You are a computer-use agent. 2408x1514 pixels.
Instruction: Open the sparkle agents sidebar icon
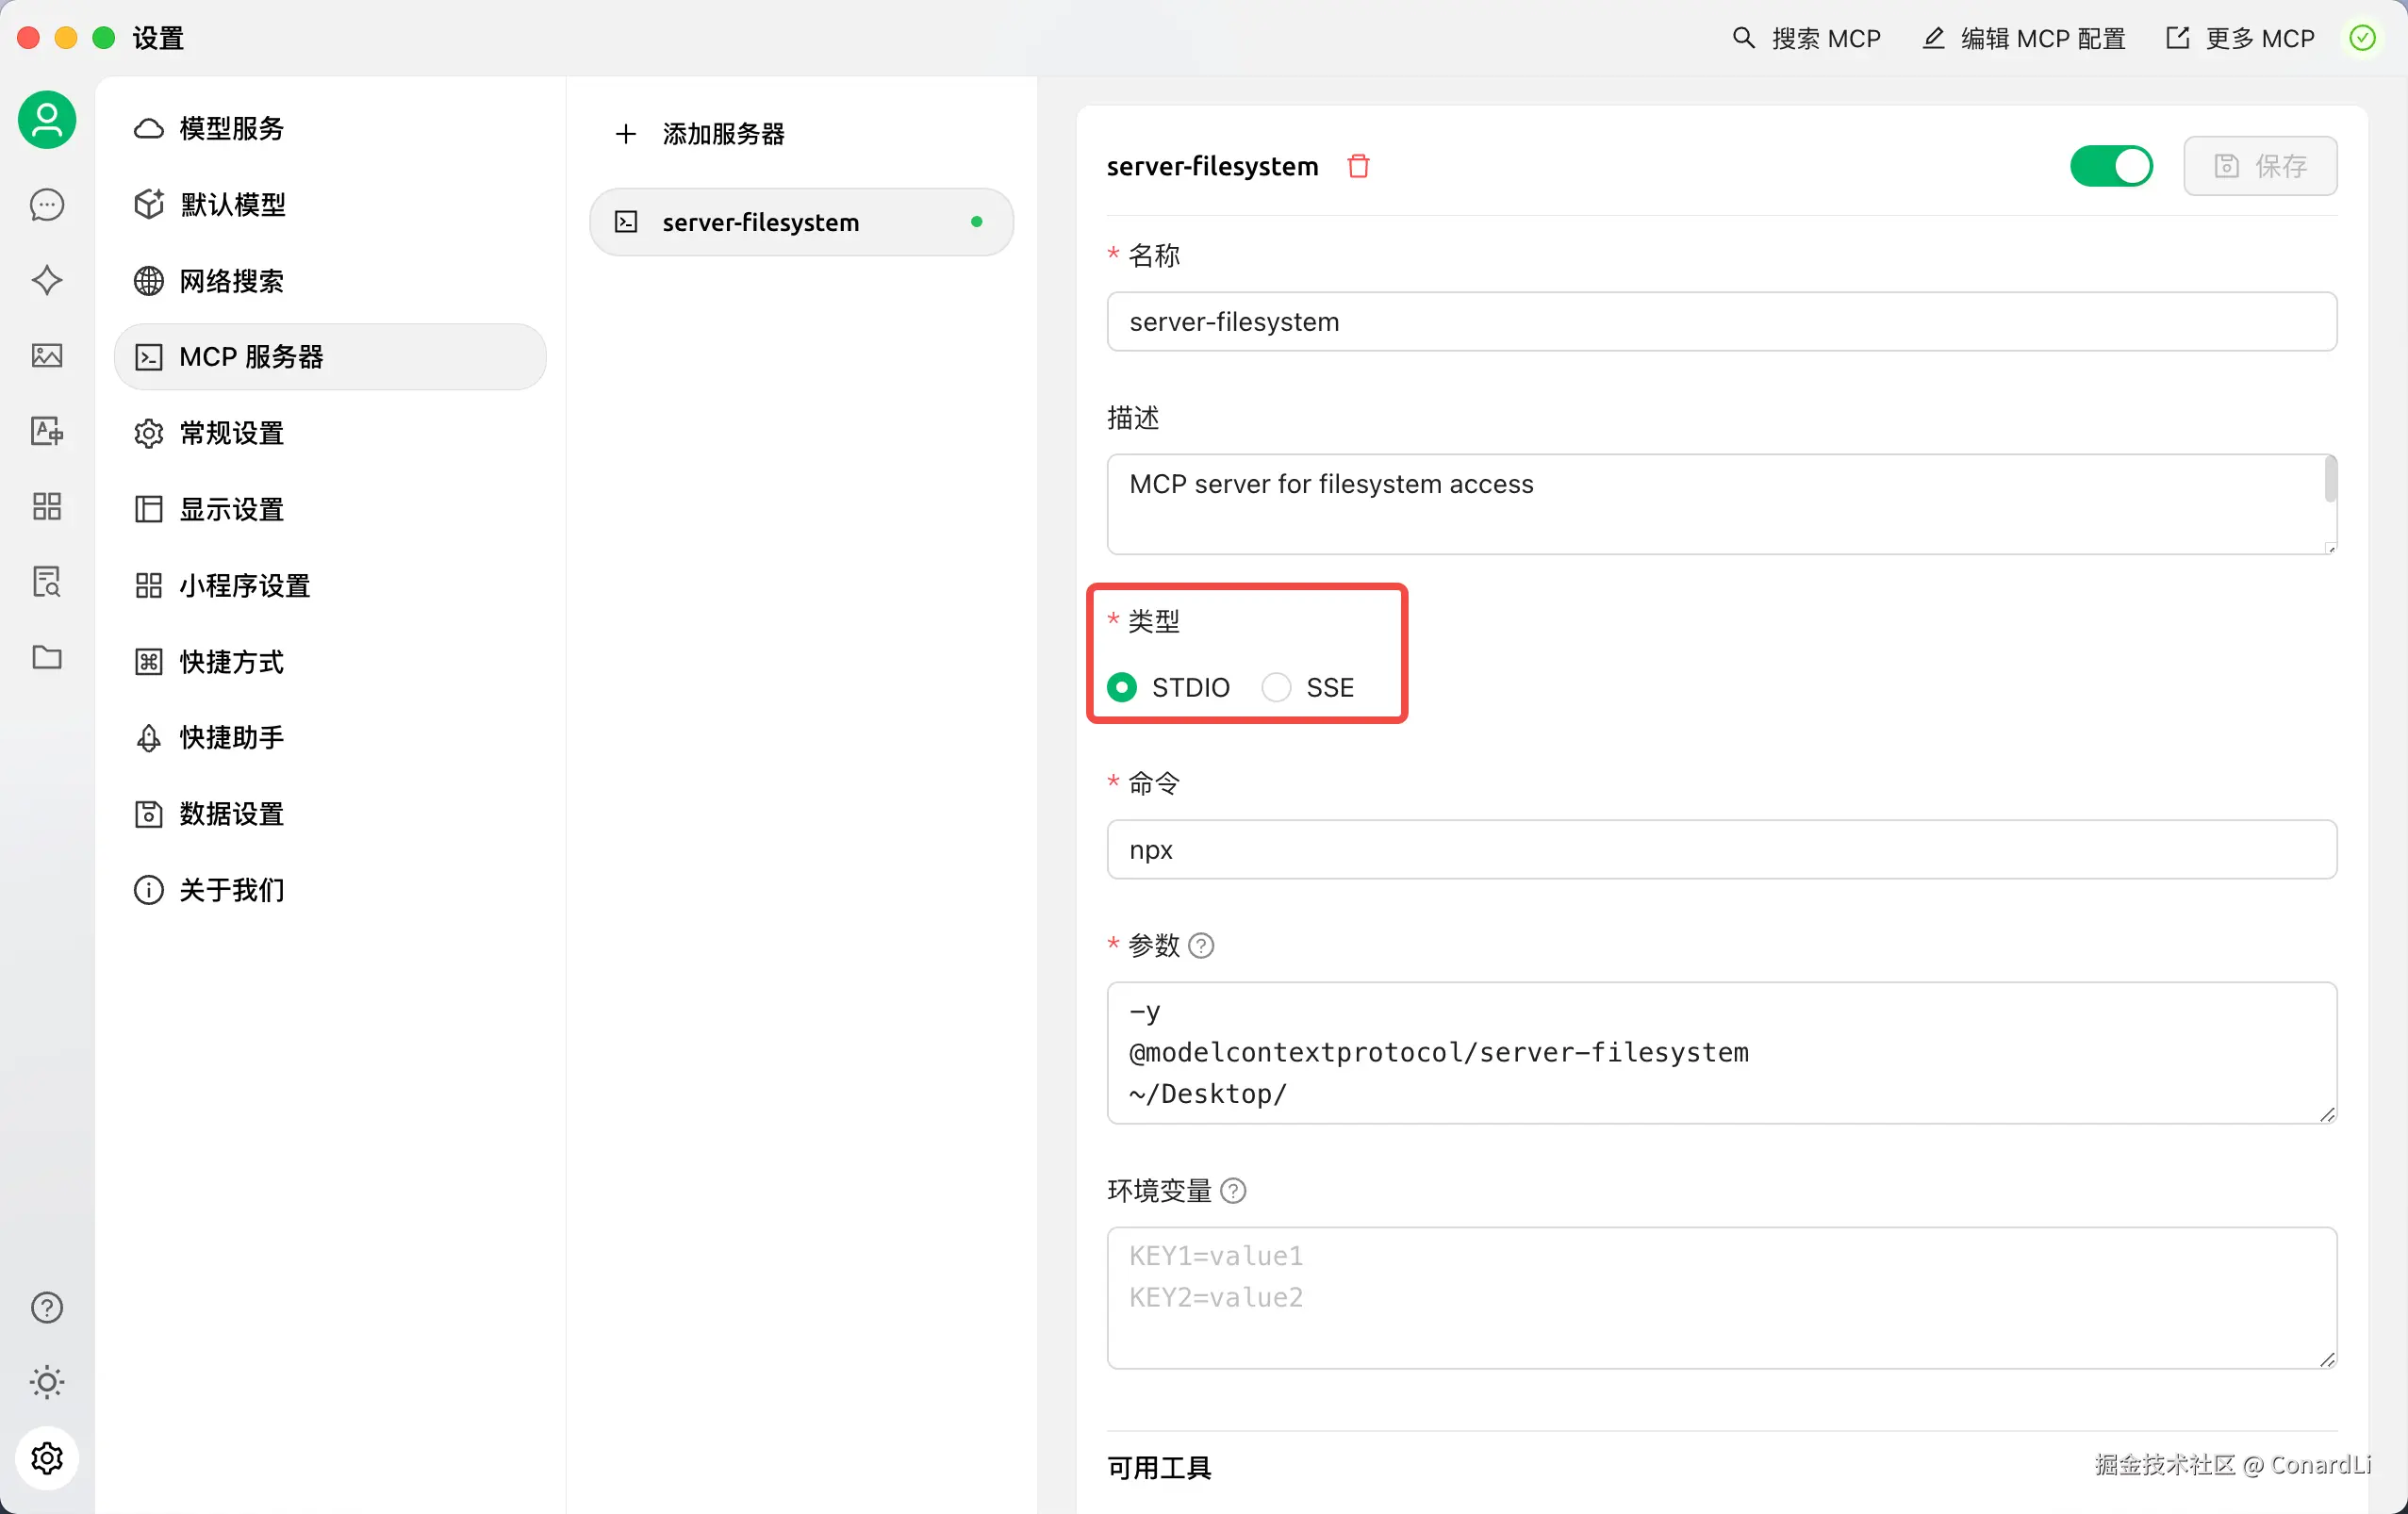tap(47, 280)
